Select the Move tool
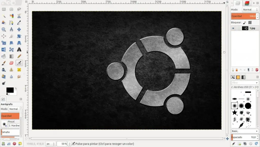260x147 pixels. 19,30
